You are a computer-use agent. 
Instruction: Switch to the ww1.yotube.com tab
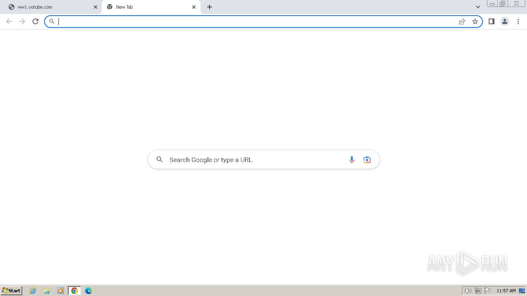pyautogui.click(x=51, y=7)
